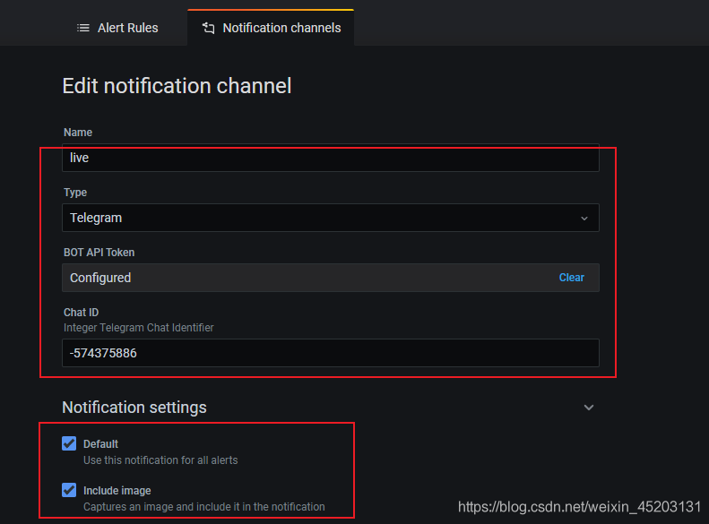Click the Integer Telegram Chat Identifier hint
The height and width of the screenshot is (524, 709).
138,328
